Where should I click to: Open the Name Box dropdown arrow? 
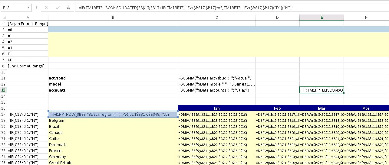click(28, 8)
